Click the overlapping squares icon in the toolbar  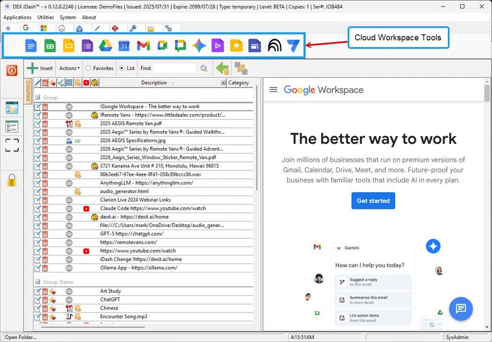pos(241,68)
